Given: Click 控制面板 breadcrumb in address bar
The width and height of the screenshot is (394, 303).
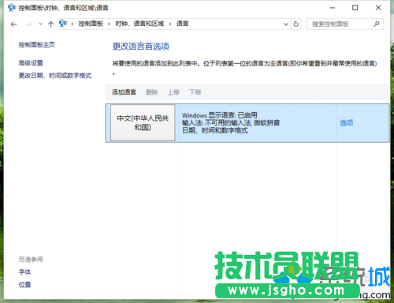Looking at the screenshot, I should (x=91, y=24).
